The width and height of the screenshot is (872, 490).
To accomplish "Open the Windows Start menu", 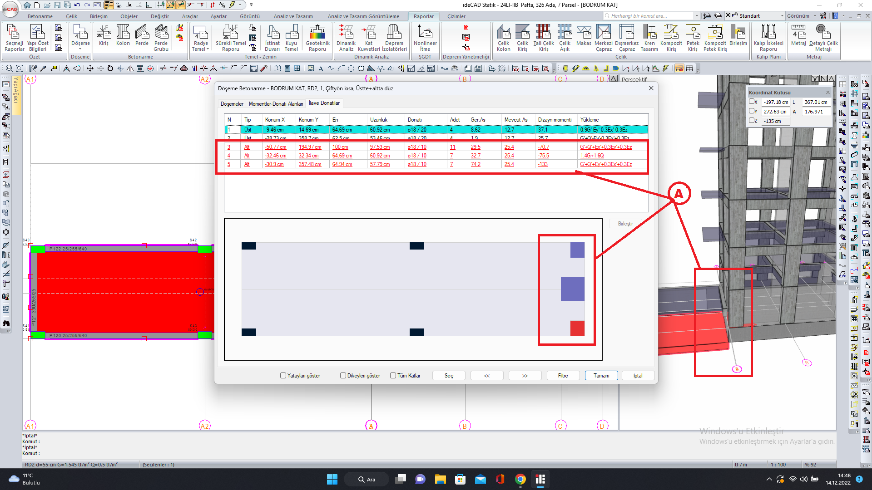I will click(332, 479).
